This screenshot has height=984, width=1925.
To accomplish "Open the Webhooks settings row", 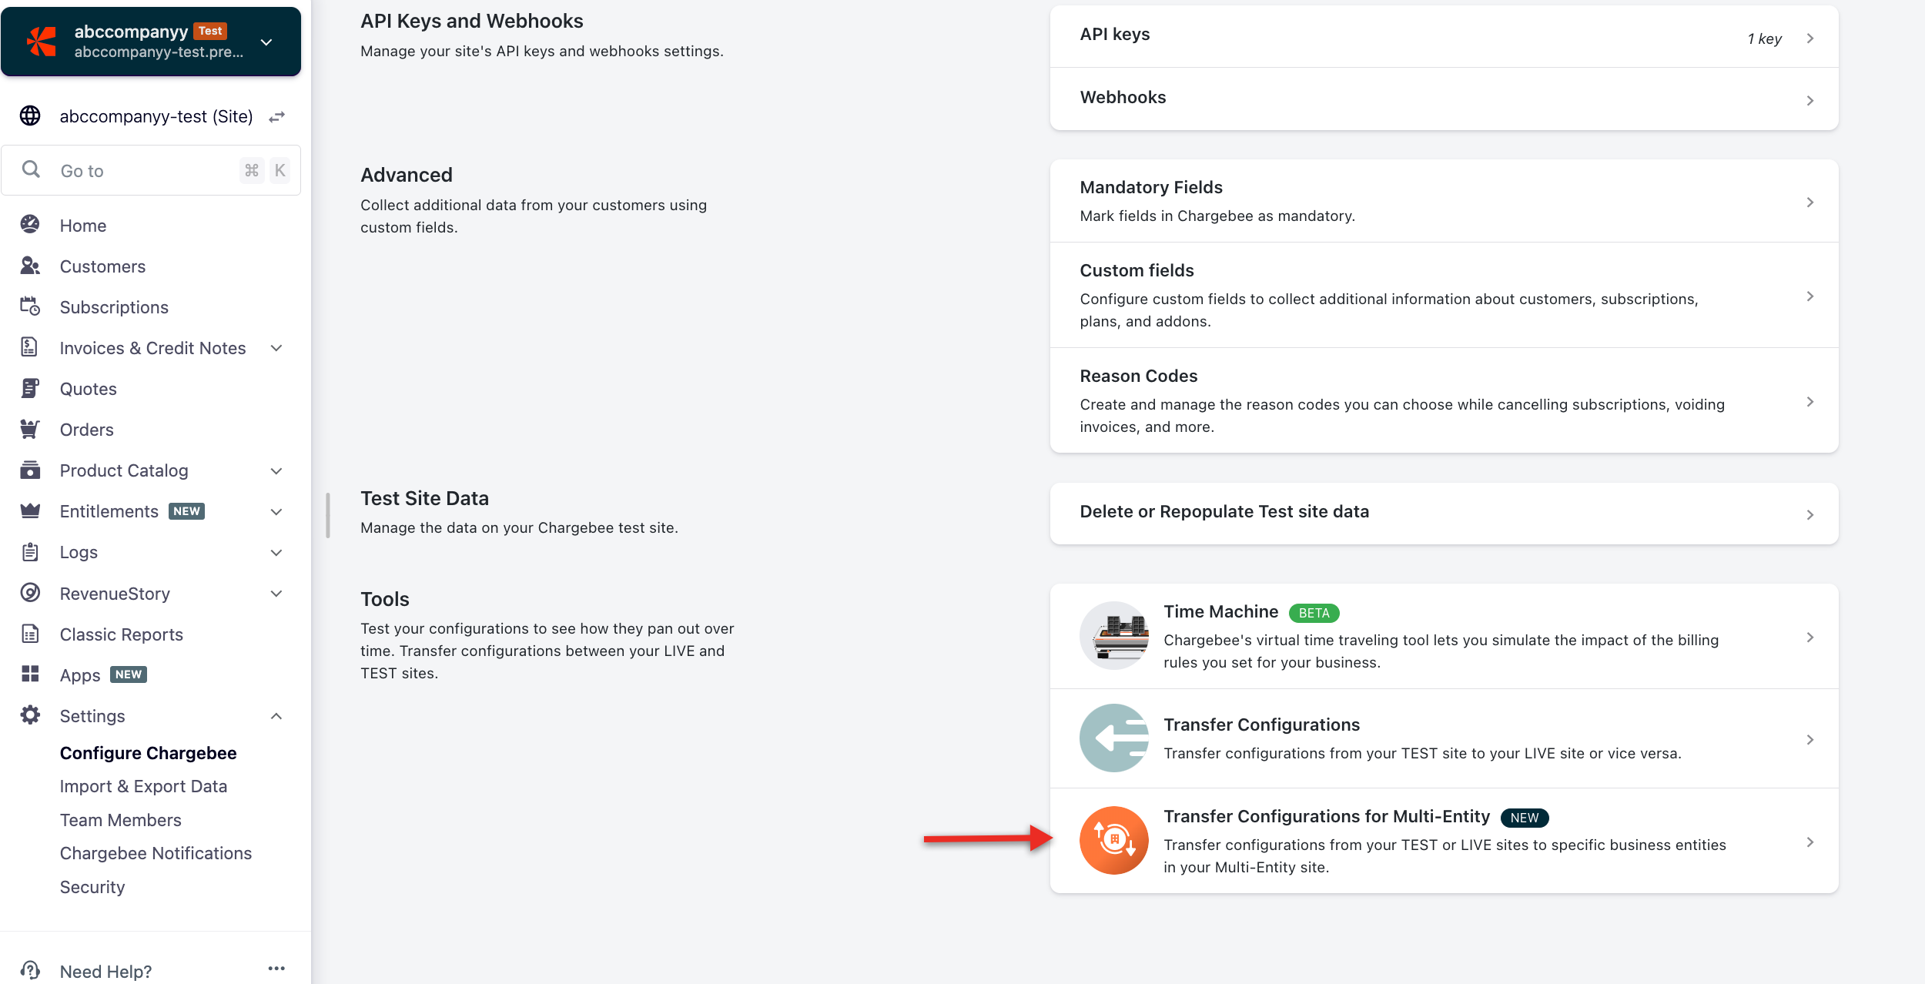I will 1443,99.
